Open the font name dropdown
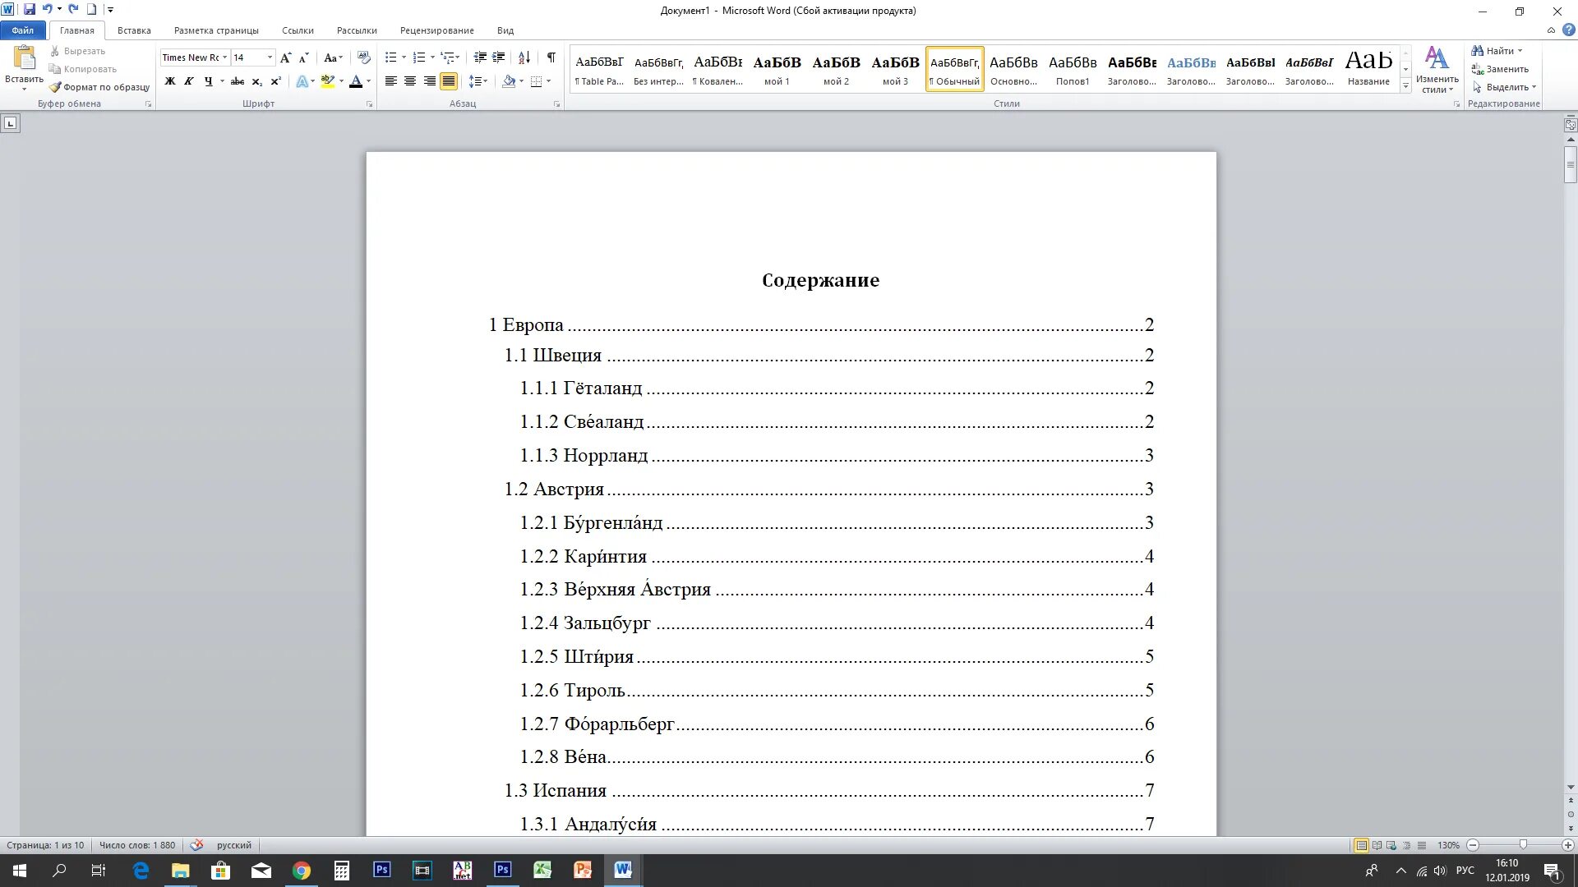 tap(224, 57)
